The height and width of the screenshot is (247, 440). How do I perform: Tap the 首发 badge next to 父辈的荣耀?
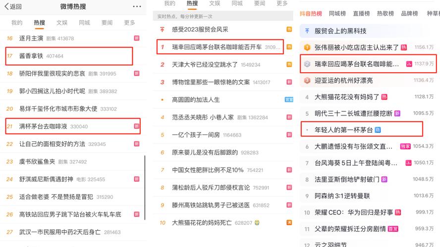click(393, 229)
